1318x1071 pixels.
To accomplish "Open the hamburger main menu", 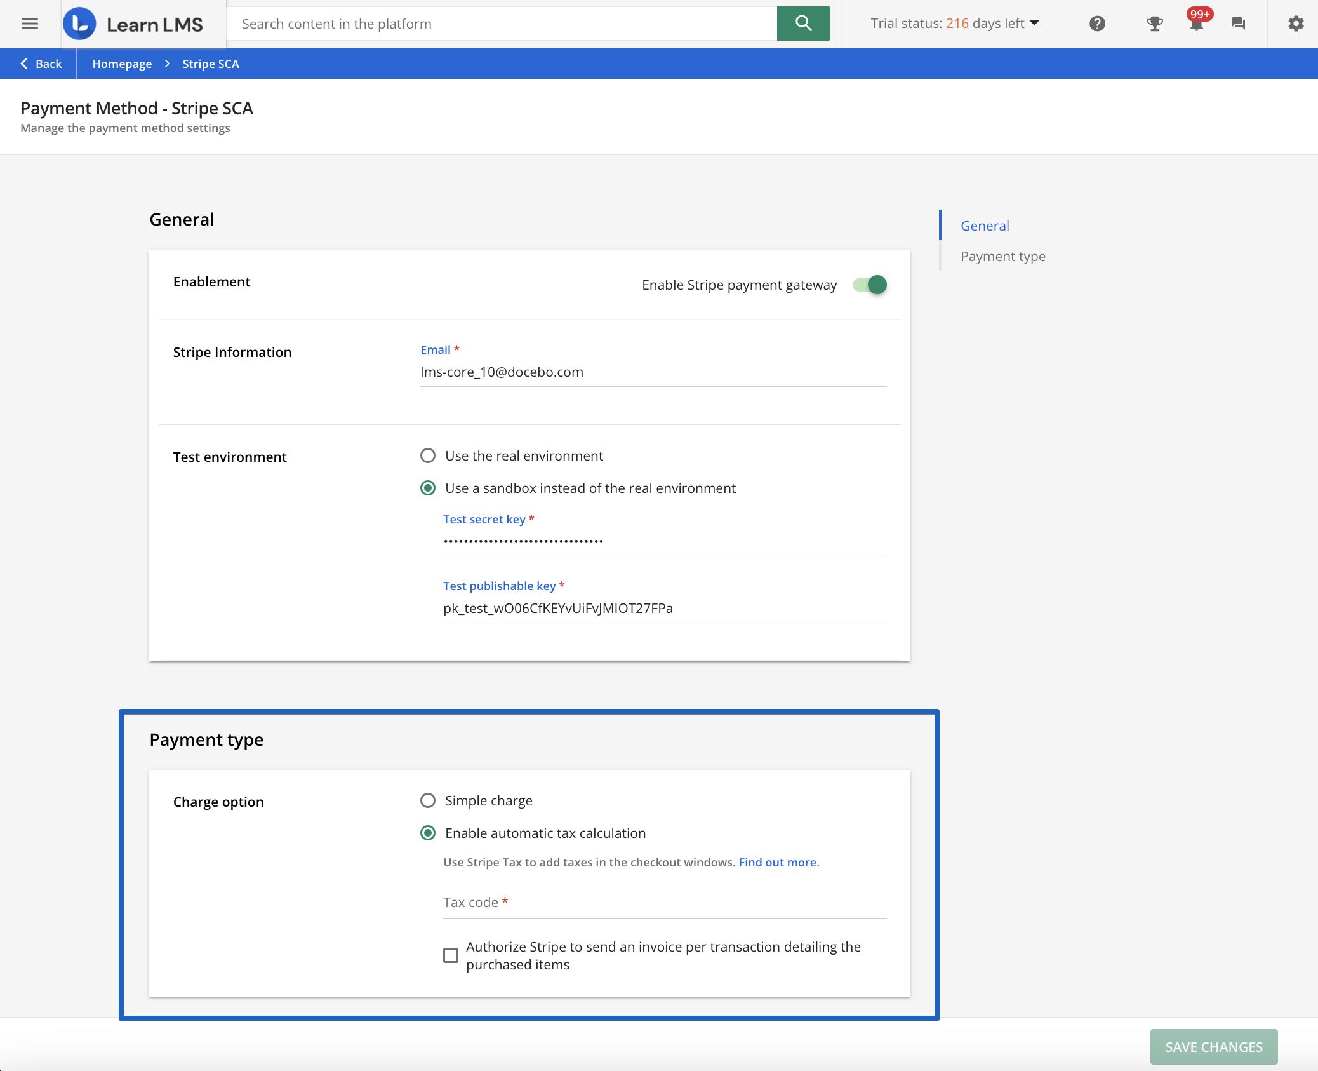I will pos(30,24).
